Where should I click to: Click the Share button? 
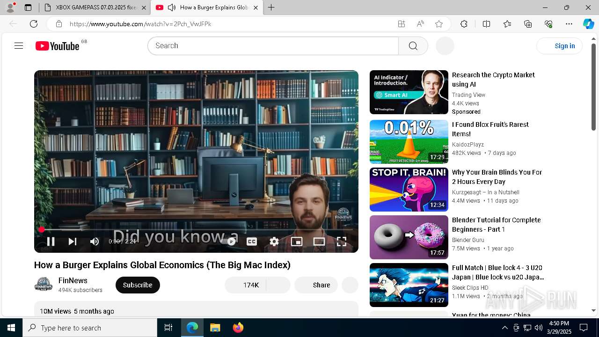pyautogui.click(x=316, y=285)
